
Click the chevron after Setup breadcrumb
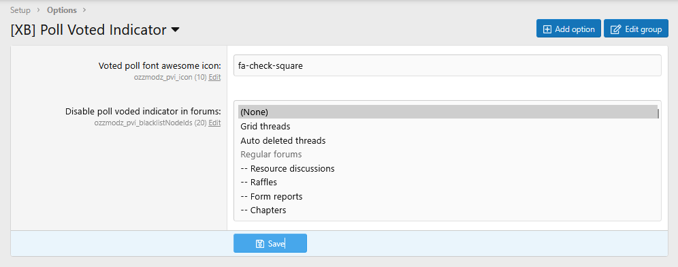point(39,10)
